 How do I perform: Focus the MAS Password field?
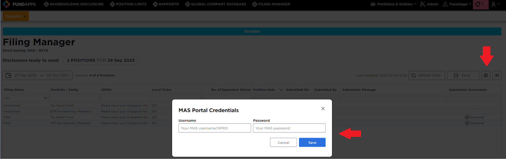pos(289,128)
